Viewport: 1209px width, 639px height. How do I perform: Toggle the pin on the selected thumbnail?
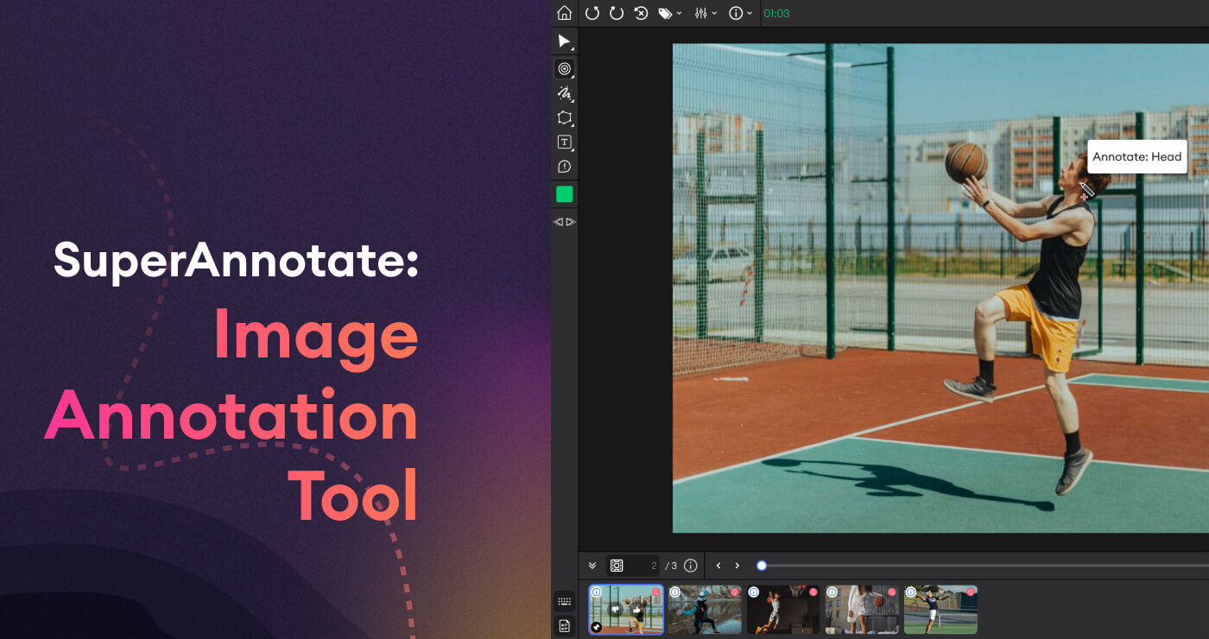(596, 627)
